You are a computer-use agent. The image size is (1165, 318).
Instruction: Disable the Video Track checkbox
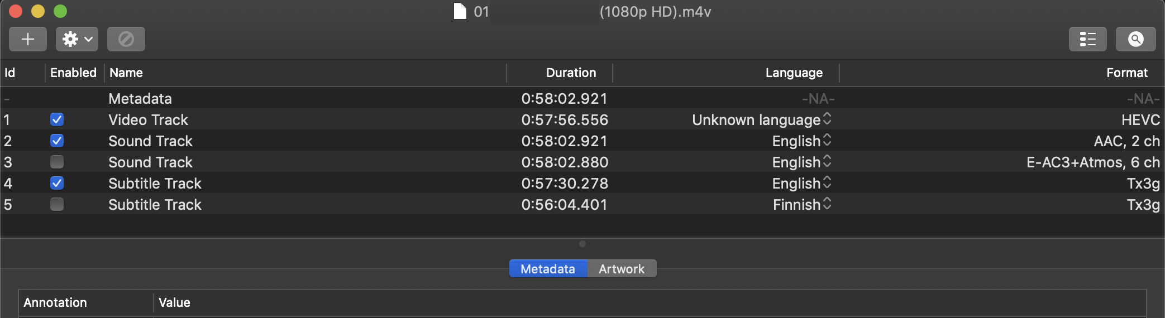point(57,119)
